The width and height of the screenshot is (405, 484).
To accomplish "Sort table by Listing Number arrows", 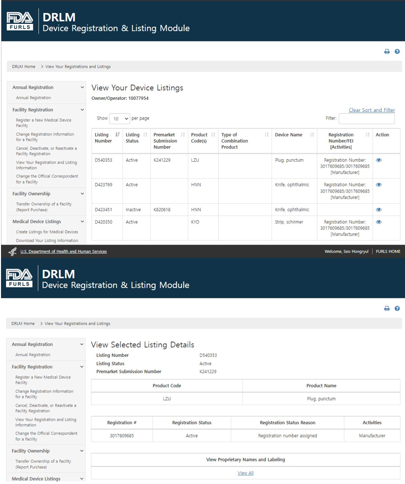I will click(118, 135).
